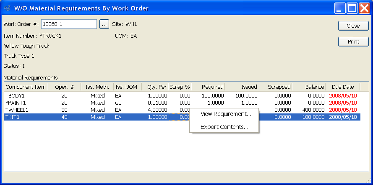Sort by Component Item column header
373x185 pixels.
[x=26, y=87]
